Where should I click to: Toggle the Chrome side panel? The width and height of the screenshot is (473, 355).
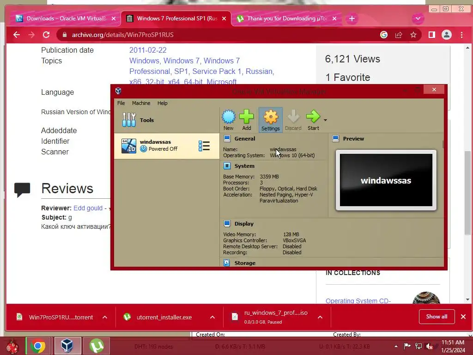click(x=432, y=35)
